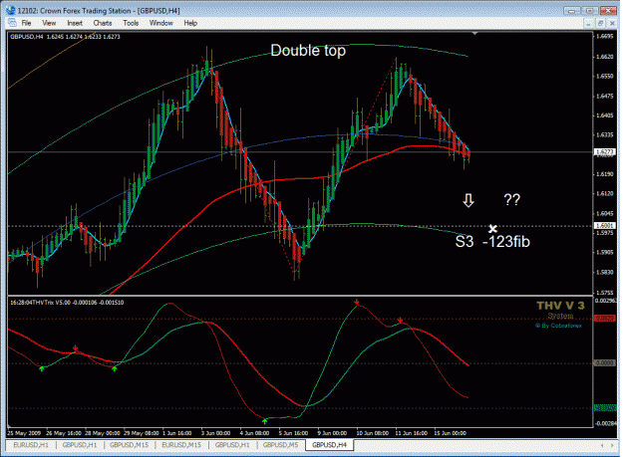Click the 1.6620 price scale label

[605, 57]
